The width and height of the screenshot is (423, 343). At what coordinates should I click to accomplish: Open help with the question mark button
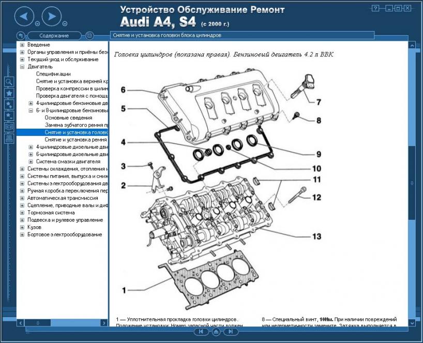pyautogui.click(x=375, y=8)
